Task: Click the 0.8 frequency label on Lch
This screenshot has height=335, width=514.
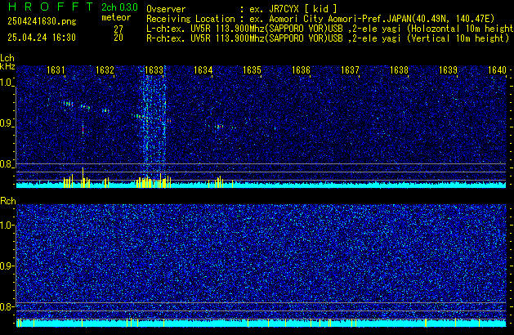Action: (x=7, y=164)
